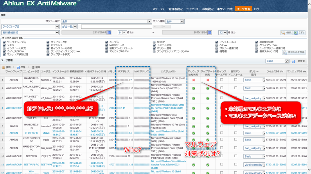Image resolution: width=311 pixels, height=174 pixels.
Task: Select row 2 computer AHKUN_LENVO-PC
Action: click(31, 88)
